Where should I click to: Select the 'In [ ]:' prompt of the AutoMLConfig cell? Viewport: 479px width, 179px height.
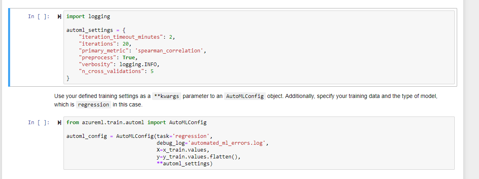(x=39, y=123)
